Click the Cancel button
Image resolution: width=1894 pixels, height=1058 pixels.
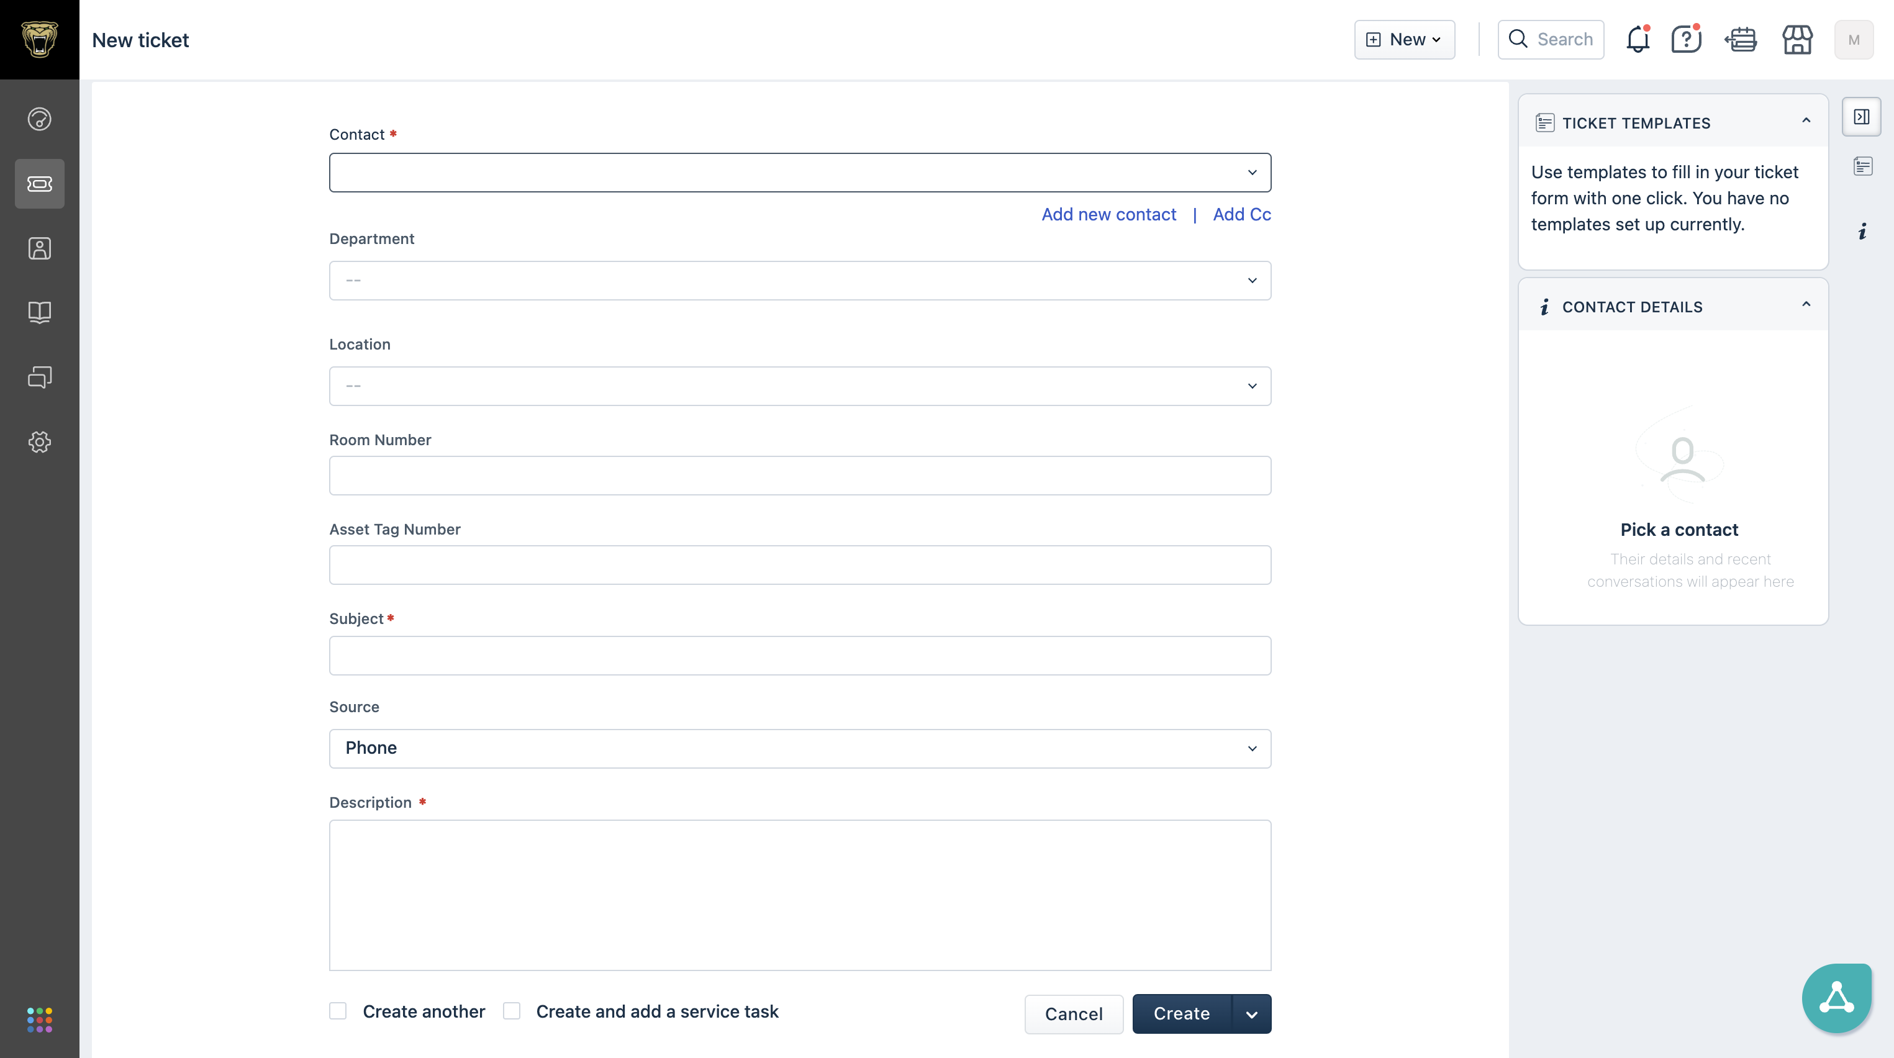[x=1074, y=1014]
